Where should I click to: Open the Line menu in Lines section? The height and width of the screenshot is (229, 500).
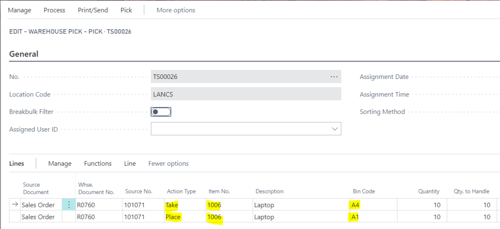tap(130, 164)
